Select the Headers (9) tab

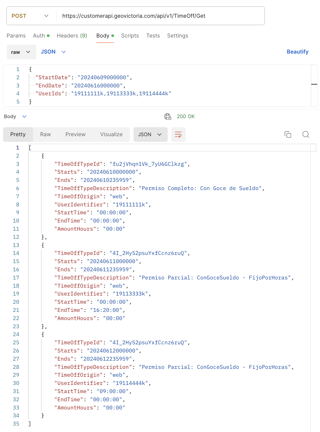tap(72, 36)
